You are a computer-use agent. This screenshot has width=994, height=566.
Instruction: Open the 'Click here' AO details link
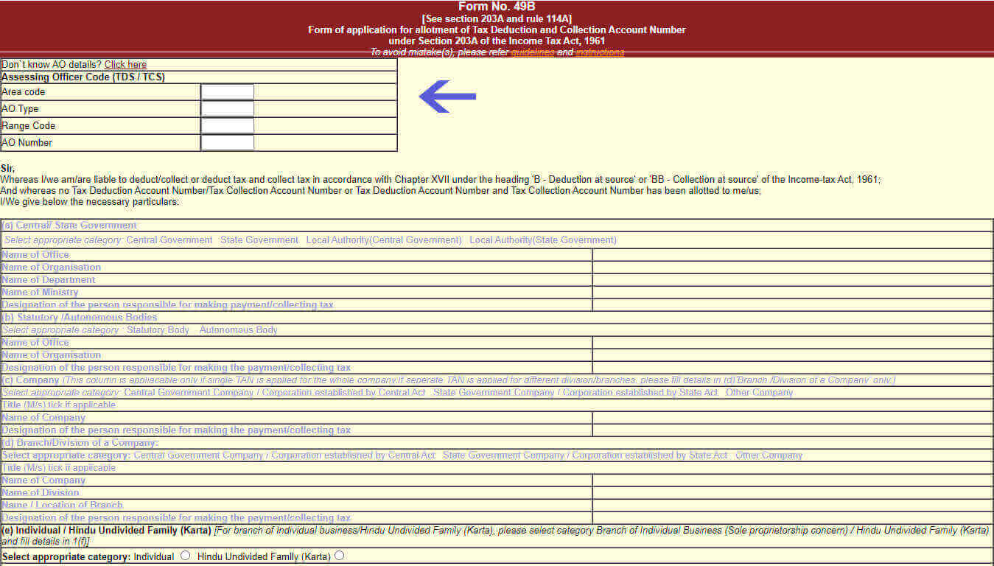(x=125, y=65)
